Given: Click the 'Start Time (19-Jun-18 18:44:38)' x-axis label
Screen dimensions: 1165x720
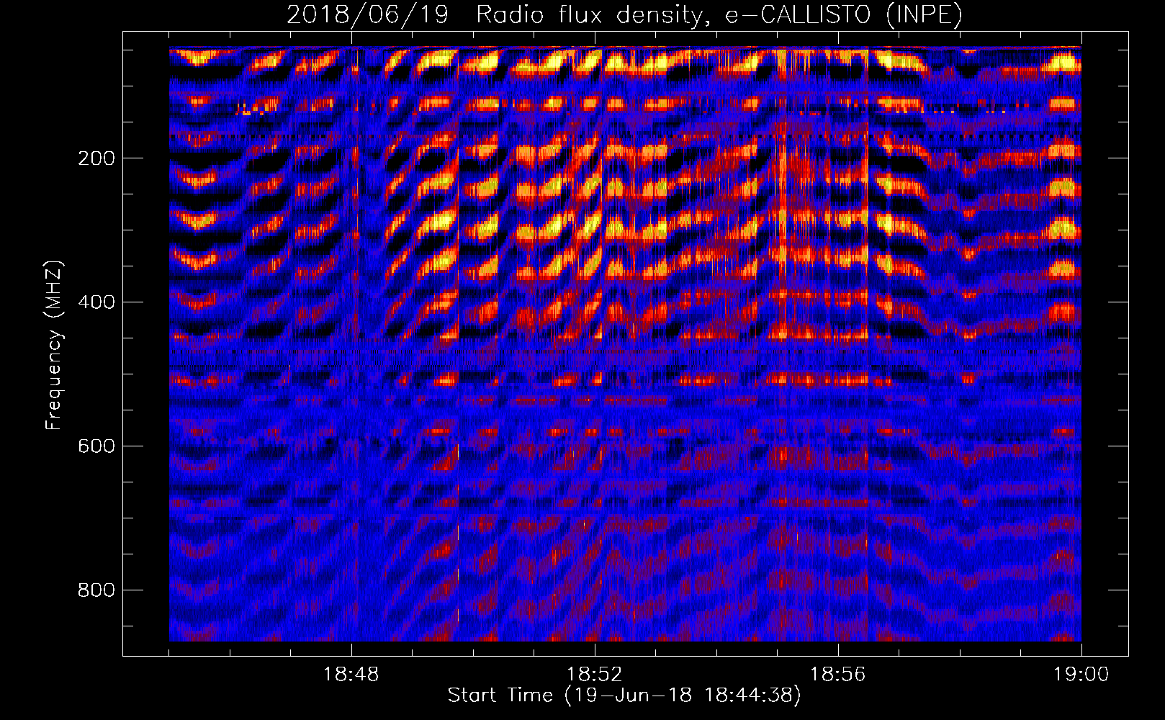Looking at the screenshot, I should 624,696.
